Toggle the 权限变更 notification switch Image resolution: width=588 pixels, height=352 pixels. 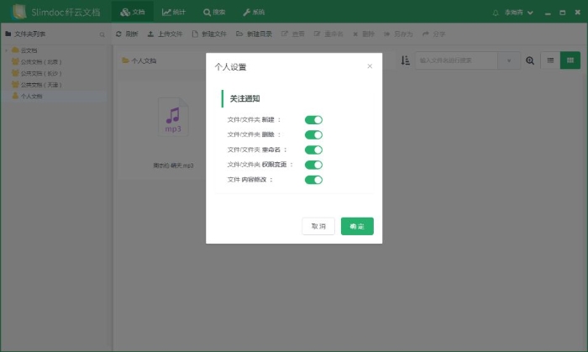coord(313,165)
